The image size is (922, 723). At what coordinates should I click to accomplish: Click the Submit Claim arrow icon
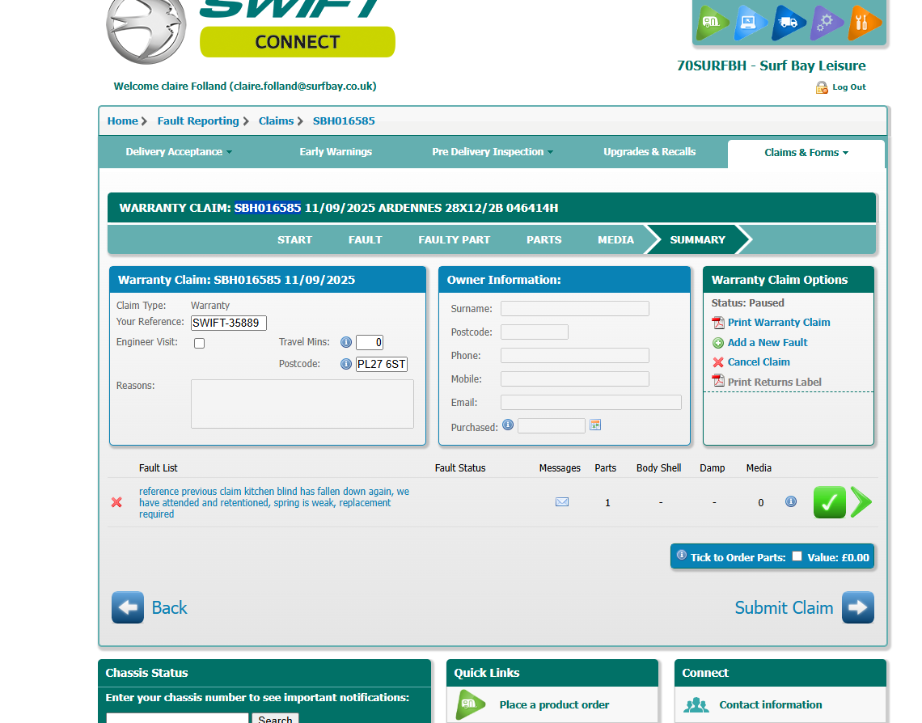(x=858, y=607)
